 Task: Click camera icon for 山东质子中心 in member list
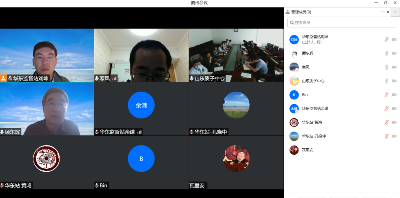pos(394,81)
